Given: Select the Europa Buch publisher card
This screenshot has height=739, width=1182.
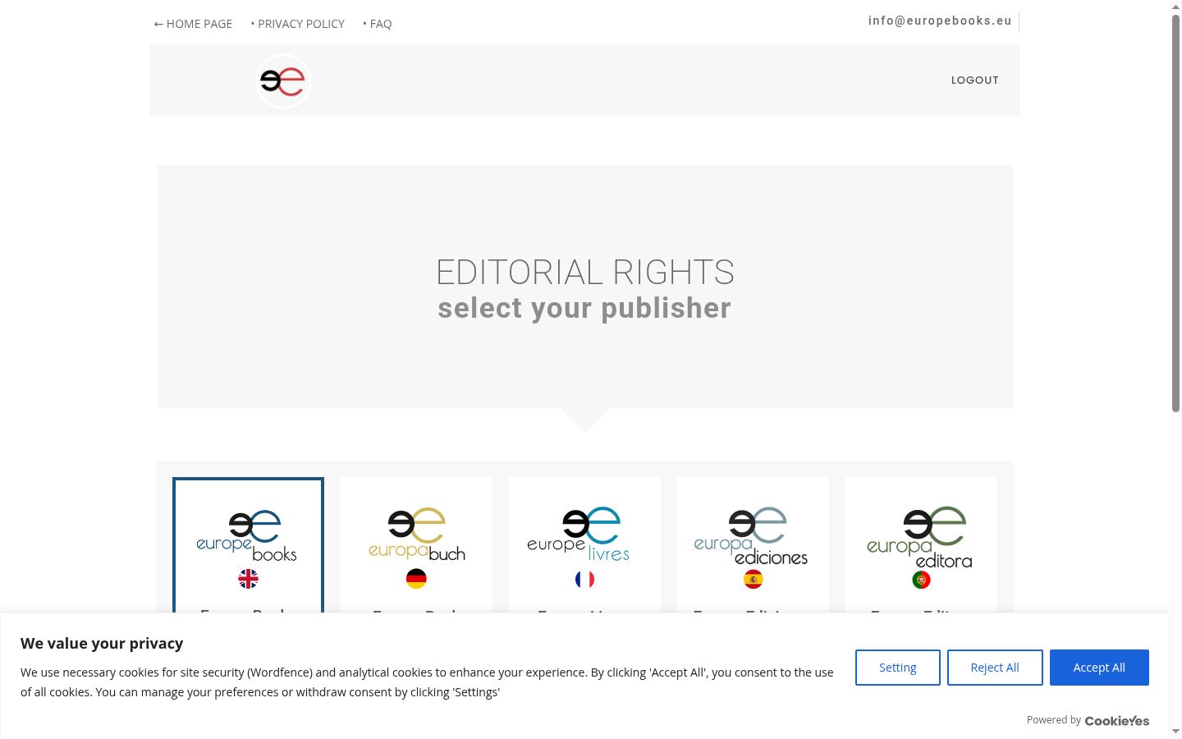Looking at the screenshot, I should [416, 545].
